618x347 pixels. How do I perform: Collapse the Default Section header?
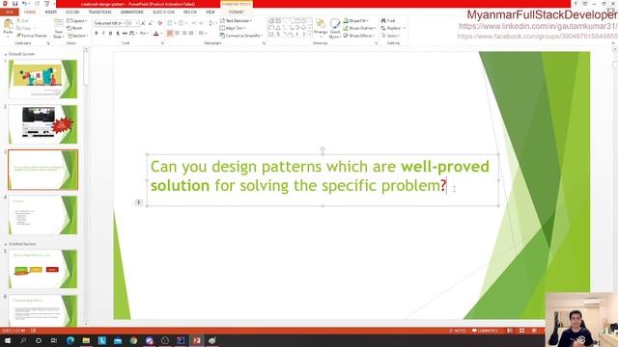pos(19,54)
